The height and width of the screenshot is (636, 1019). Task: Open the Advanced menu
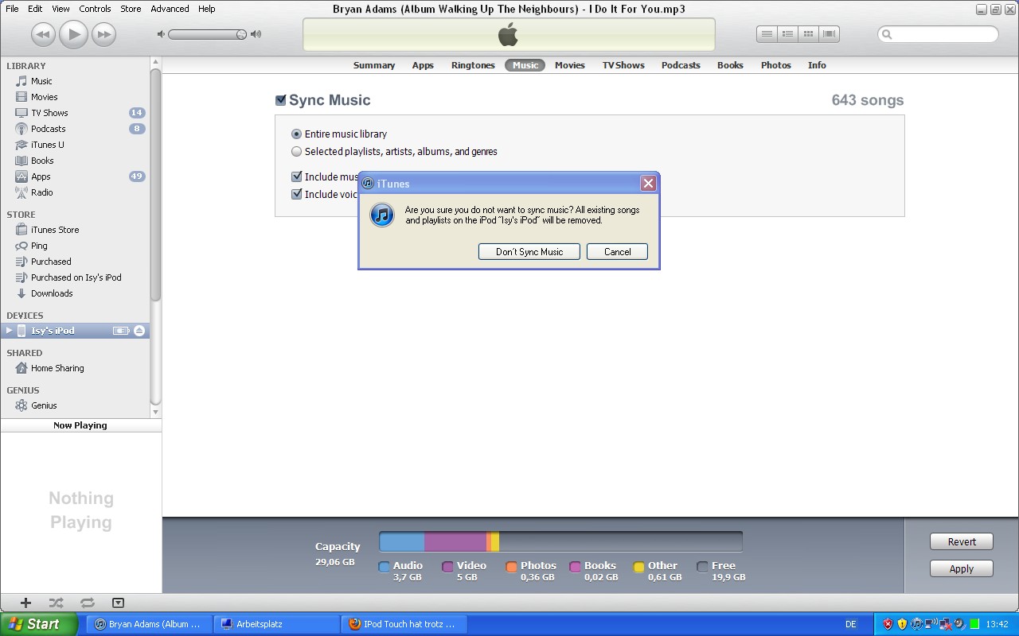coord(170,9)
